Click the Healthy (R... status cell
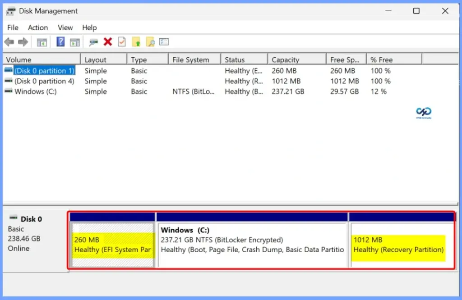 pyautogui.click(x=244, y=81)
